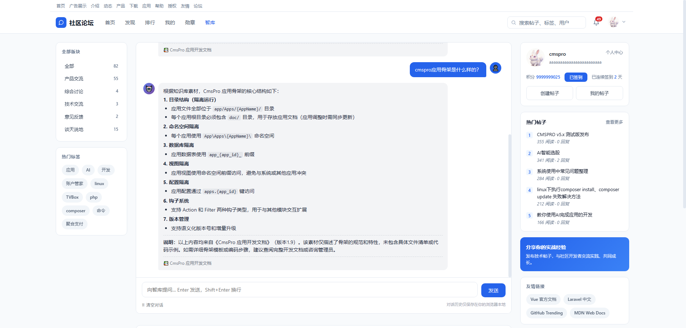Open the 首页 tab in forum navigation
This screenshot has height=328, width=686.
pyautogui.click(x=110, y=23)
